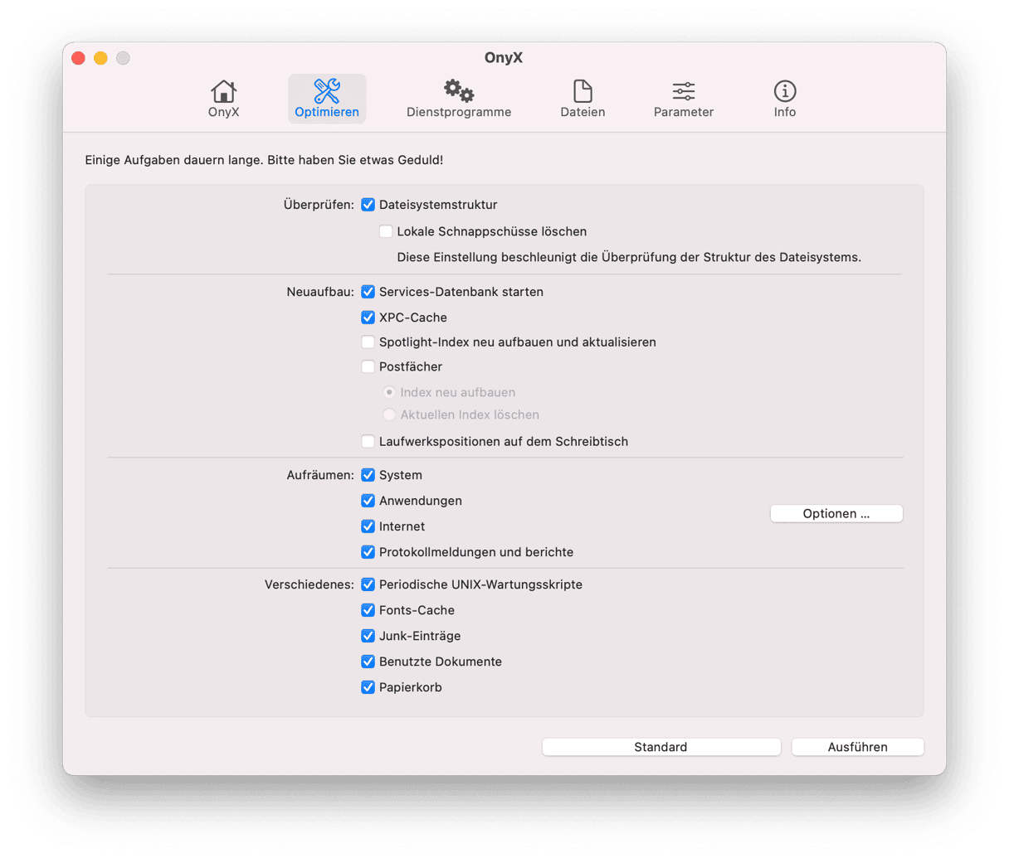Uncheck the System cleanup checkbox
Screen dimensions: 1009x858
[x=368, y=475]
